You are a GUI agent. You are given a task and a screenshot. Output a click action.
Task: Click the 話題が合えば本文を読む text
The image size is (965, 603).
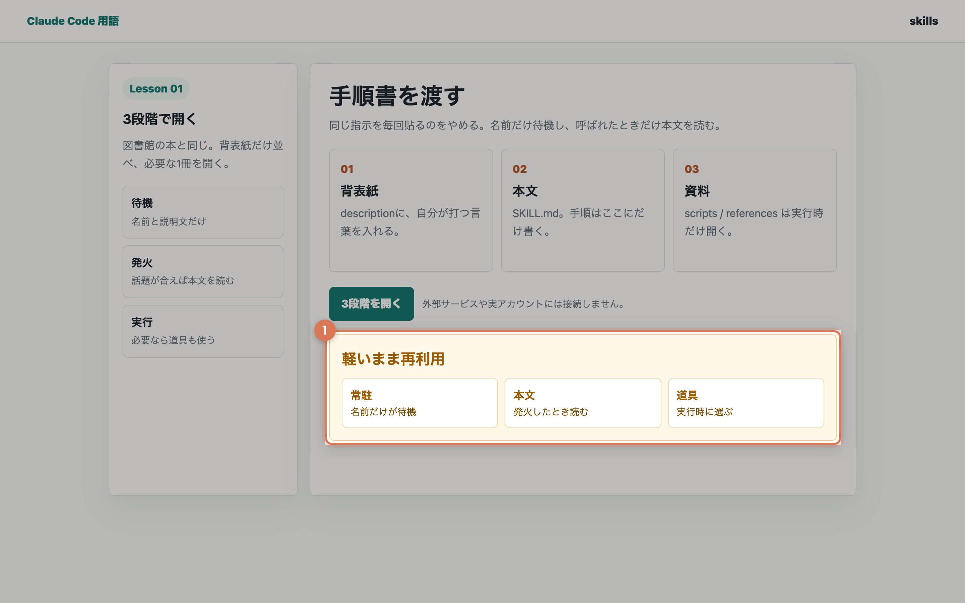click(183, 281)
